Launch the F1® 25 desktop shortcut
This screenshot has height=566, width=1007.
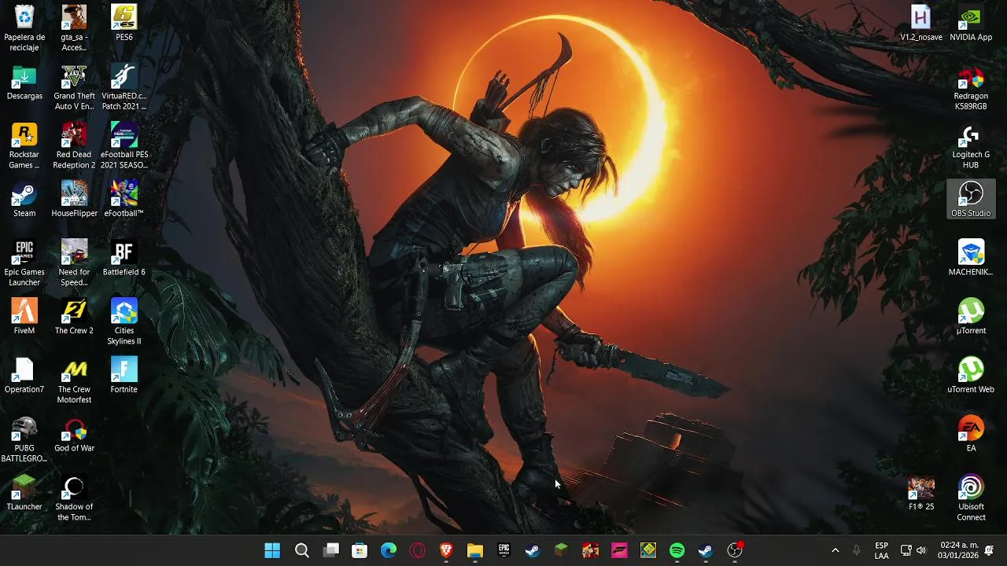(x=921, y=494)
